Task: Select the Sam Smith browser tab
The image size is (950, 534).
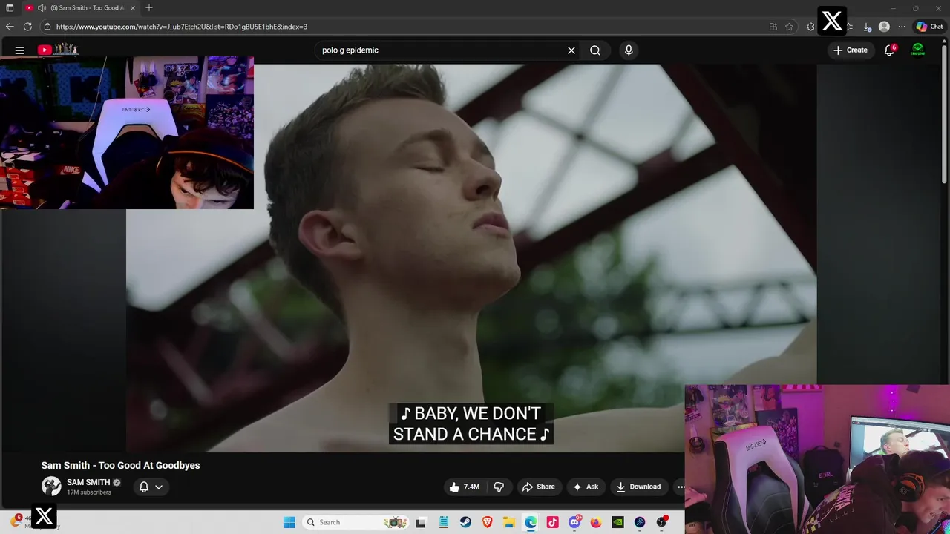Action: [82, 7]
